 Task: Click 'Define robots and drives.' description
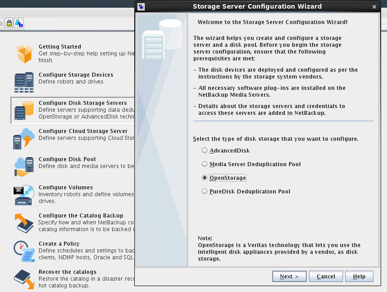[x=72, y=82]
